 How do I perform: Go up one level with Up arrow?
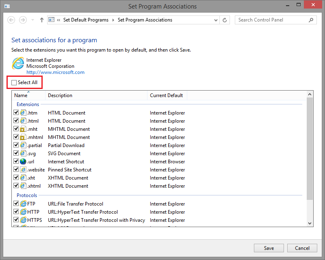pos(42,20)
